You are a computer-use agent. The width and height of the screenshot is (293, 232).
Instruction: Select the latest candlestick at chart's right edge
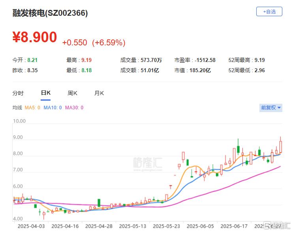[280, 146]
